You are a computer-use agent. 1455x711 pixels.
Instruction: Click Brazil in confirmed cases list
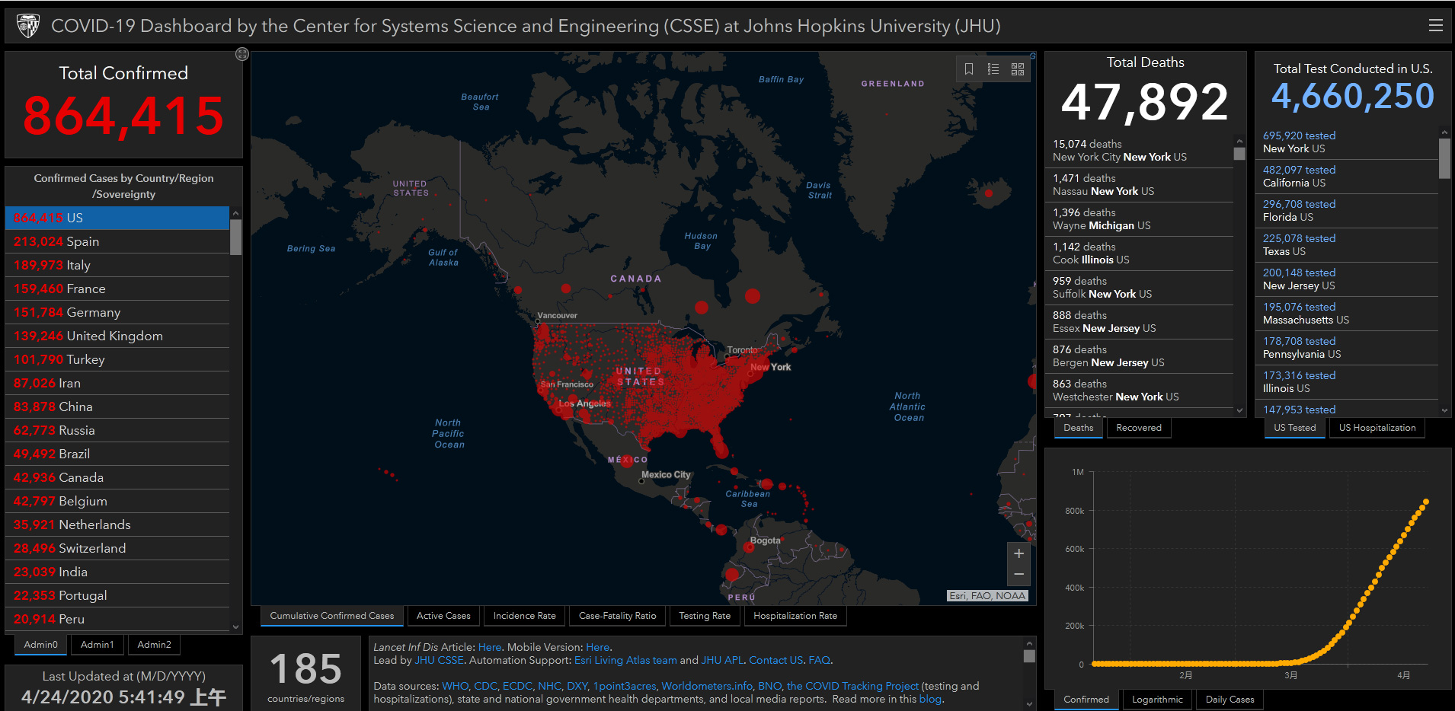pos(117,454)
